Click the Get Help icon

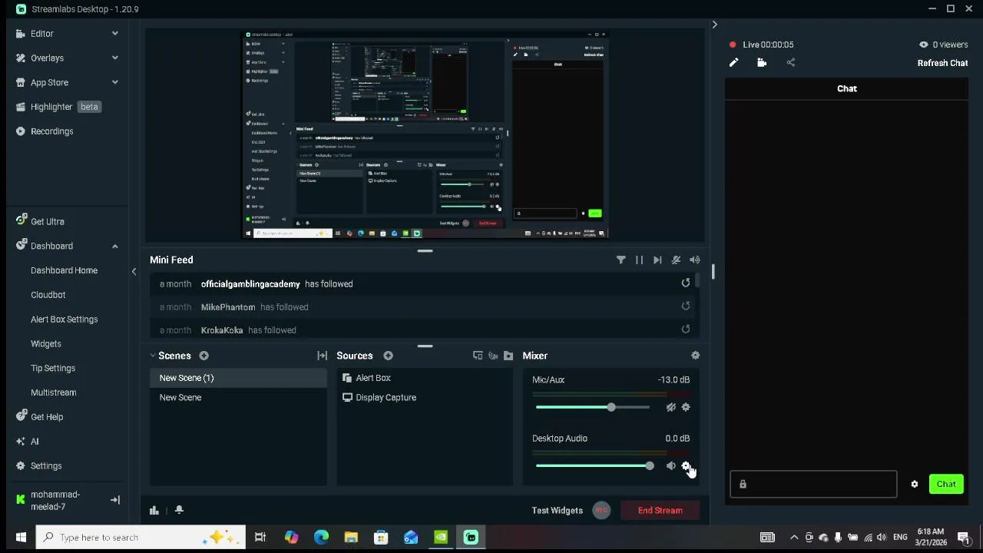click(x=21, y=417)
